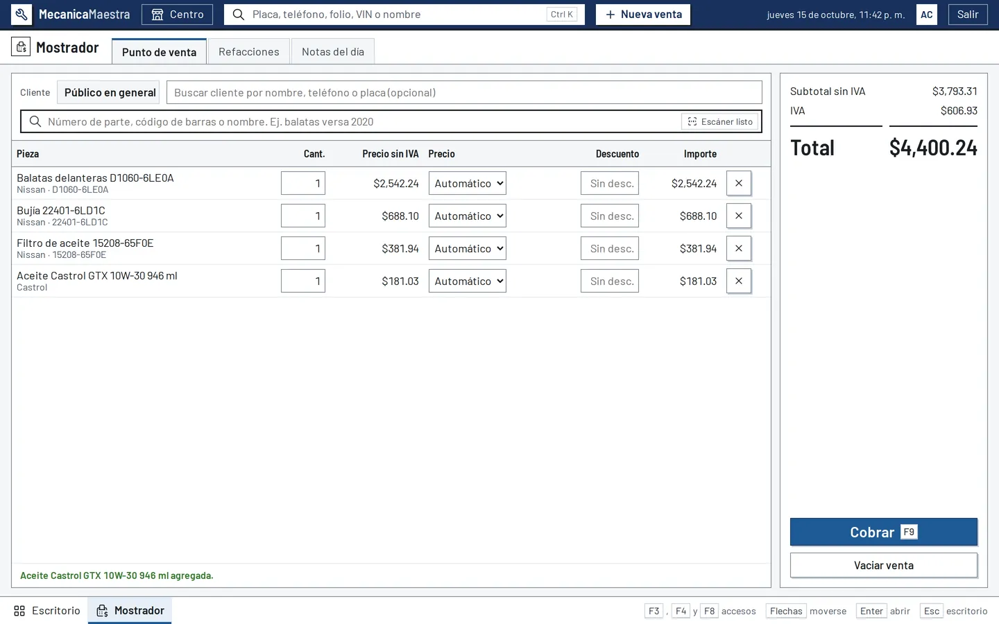
Task: Click the magnifier icon in the part search box
Action: coord(35,121)
